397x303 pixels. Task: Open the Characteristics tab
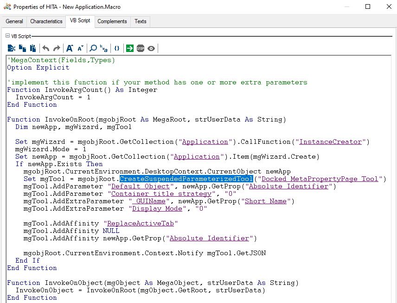pyautogui.click(x=46, y=21)
